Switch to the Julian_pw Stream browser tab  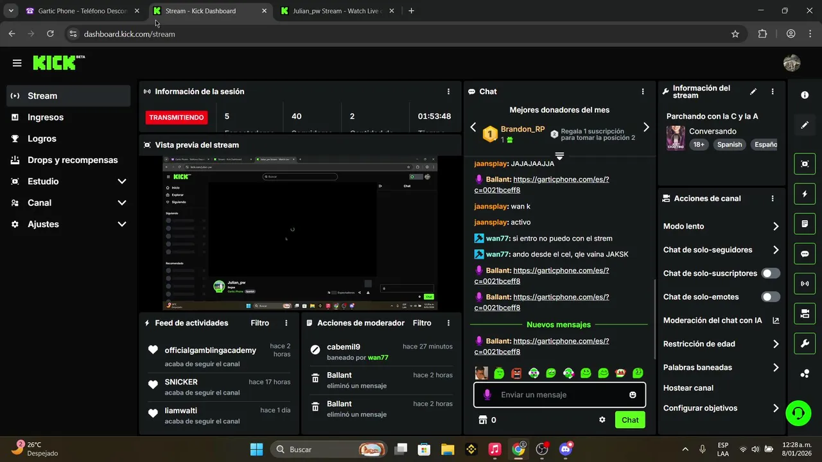point(338,11)
